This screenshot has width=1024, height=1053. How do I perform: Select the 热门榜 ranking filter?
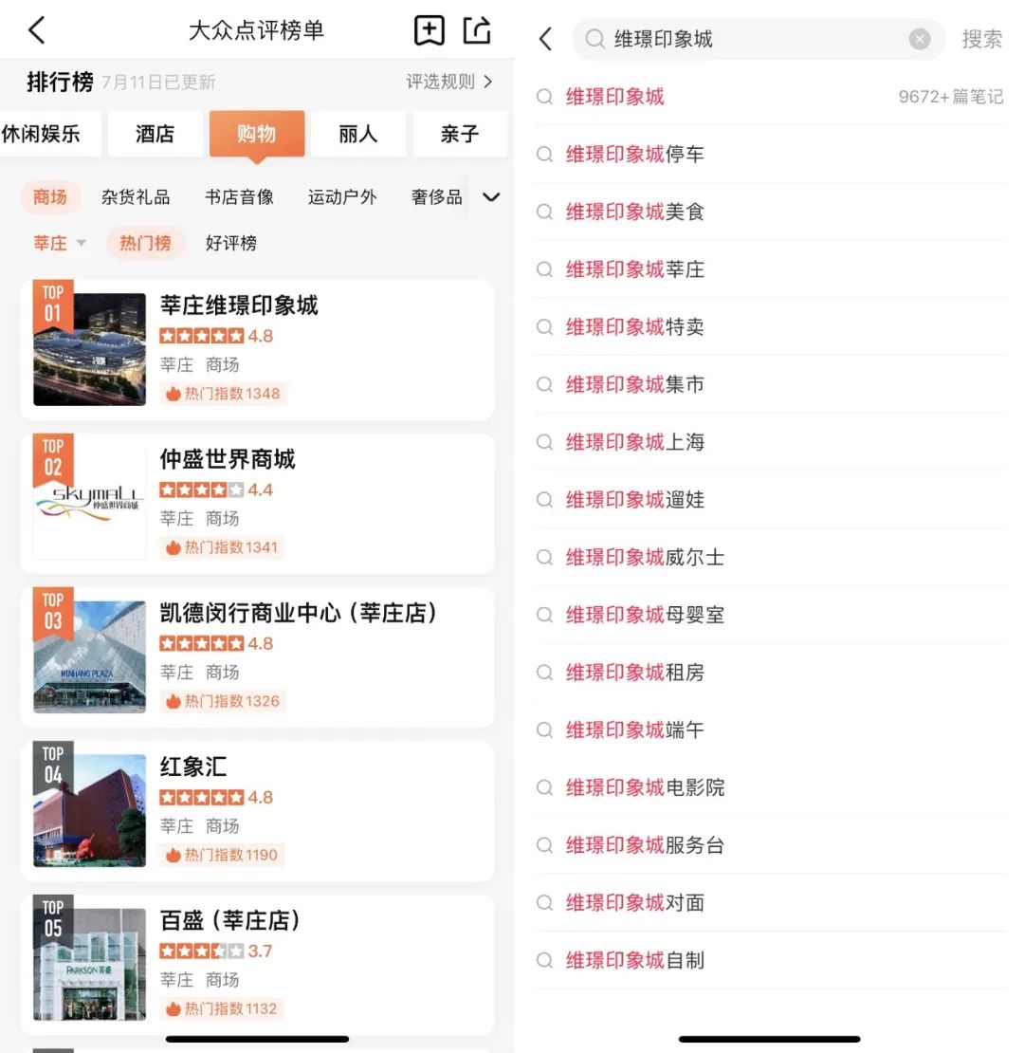[145, 243]
